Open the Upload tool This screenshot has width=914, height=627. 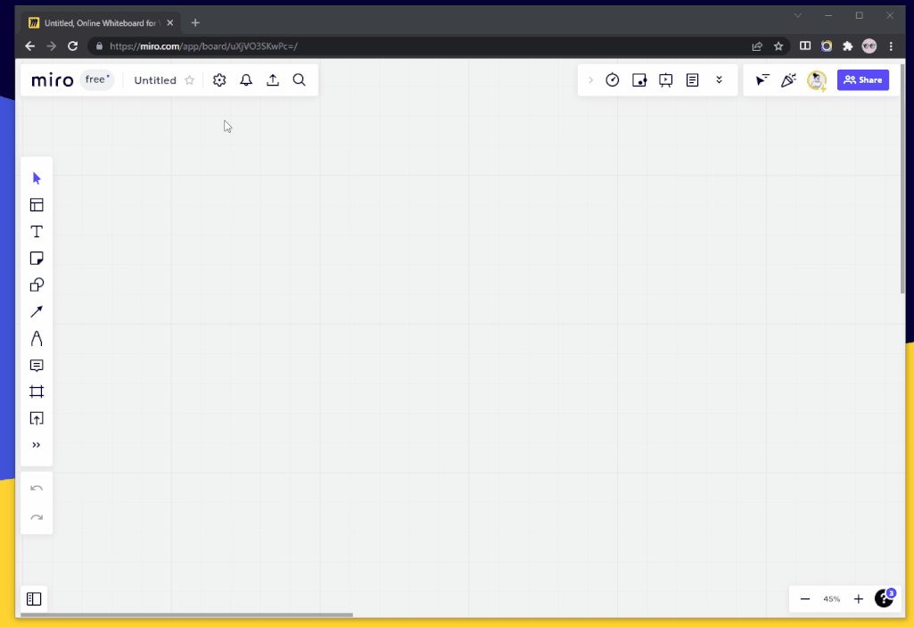pyautogui.click(x=37, y=418)
